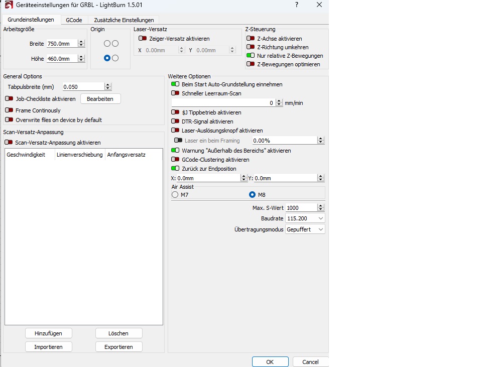Open the GCode tab
The height and width of the screenshot is (367, 482).
pyautogui.click(x=74, y=20)
